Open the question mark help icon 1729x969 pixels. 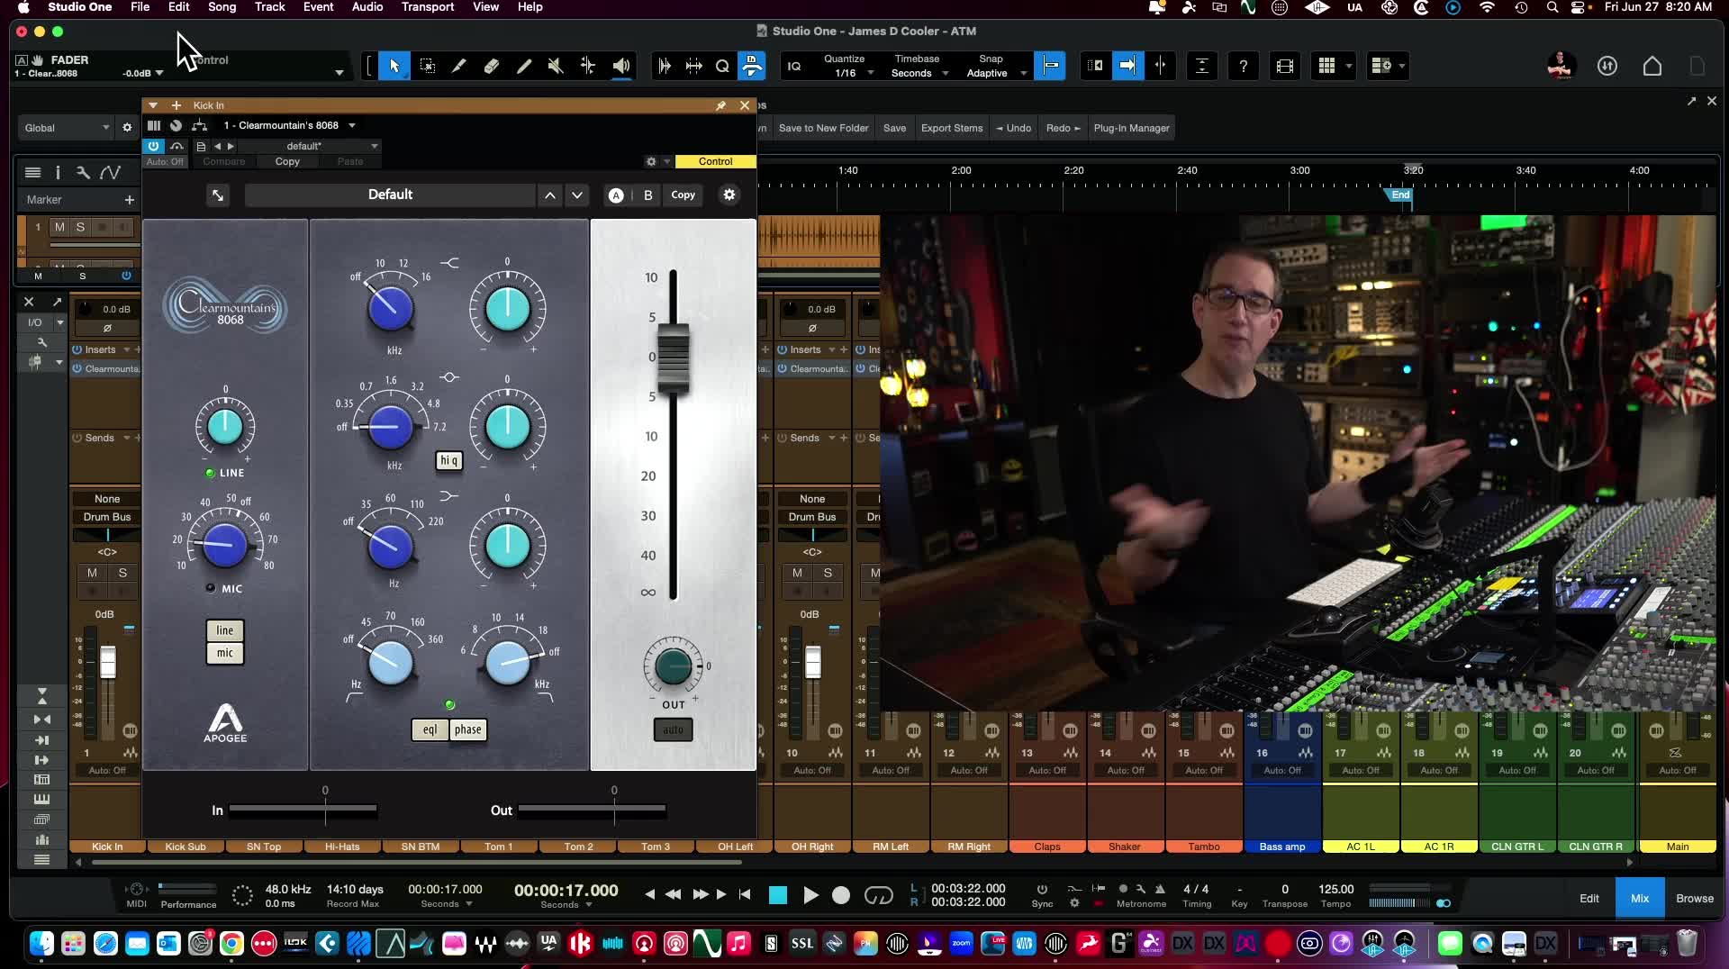[x=1244, y=66]
